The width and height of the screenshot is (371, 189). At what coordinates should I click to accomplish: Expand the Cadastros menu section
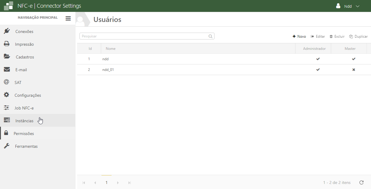click(25, 57)
